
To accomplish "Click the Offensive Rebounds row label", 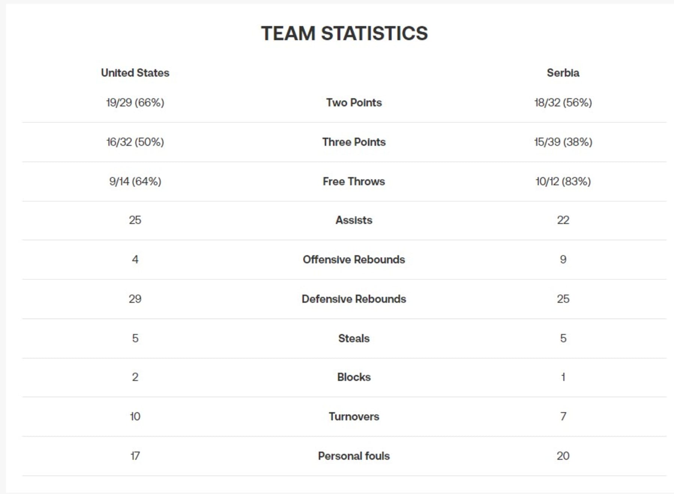I will click(x=354, y=259).
